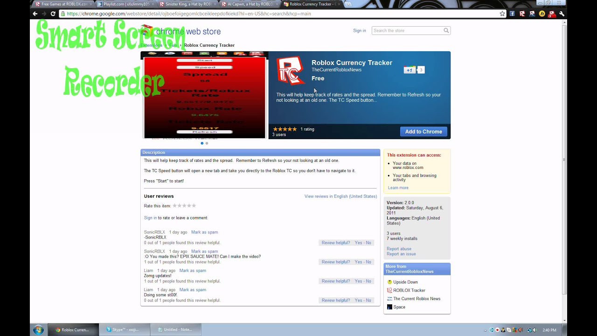Image resolution: width=597 pixels, height=336 pixels.
Task: Click the Add to Chrome button
Action: (x=423, y=132)
